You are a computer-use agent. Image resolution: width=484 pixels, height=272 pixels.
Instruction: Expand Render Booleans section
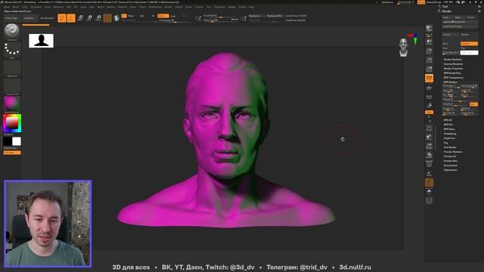click(x=452, y=60)
